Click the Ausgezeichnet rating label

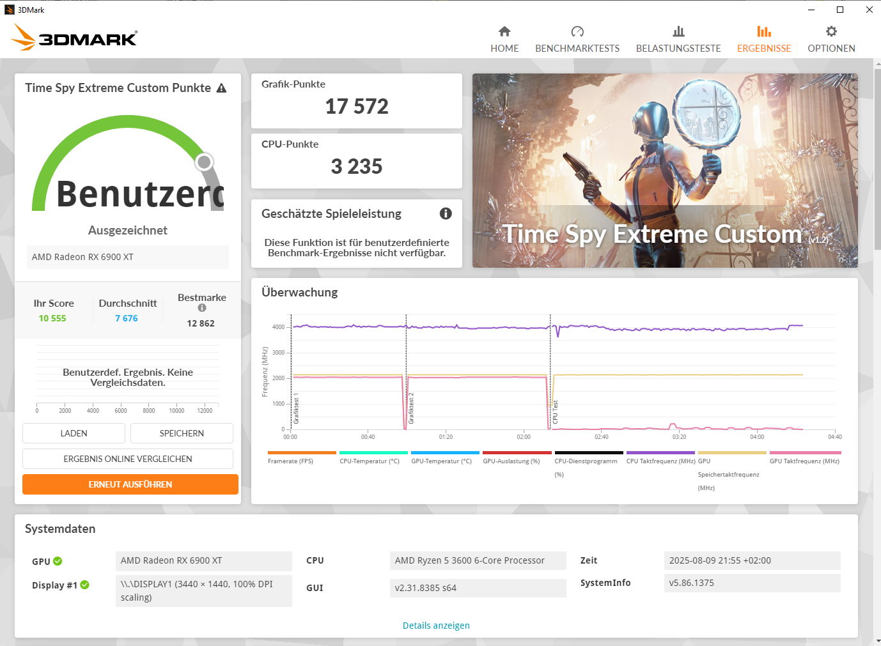pos(128,230)
